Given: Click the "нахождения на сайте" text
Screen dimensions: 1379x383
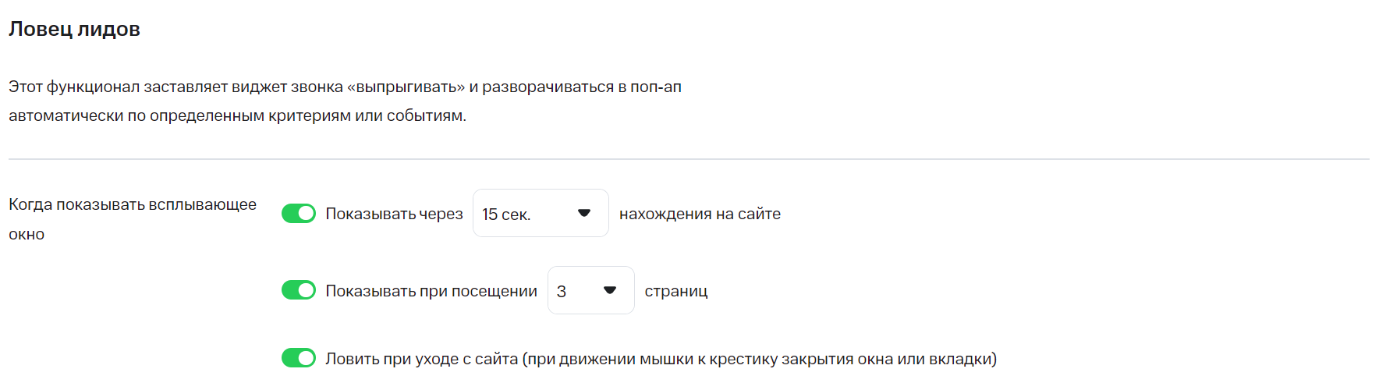Looking at the screenshot, I should (x=700, y=214).
